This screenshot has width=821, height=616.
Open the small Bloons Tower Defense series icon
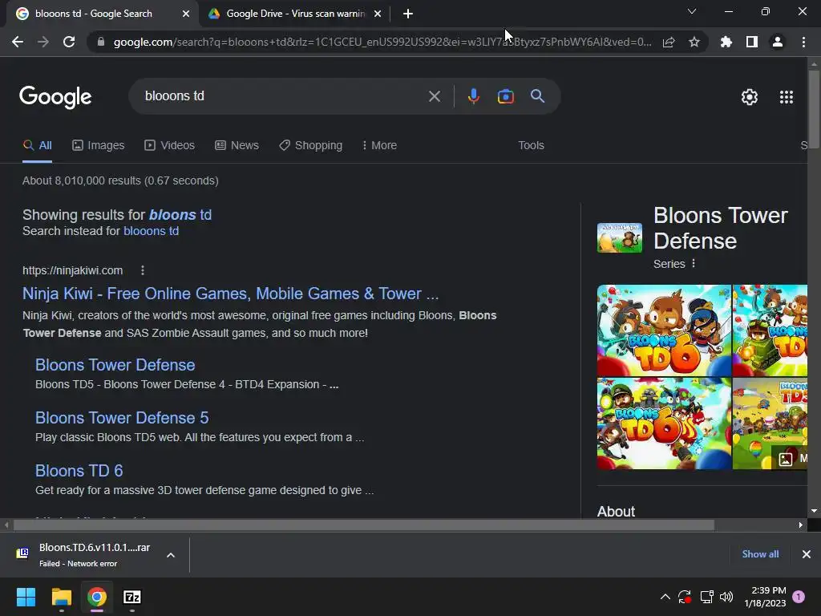tap(620, 237)
